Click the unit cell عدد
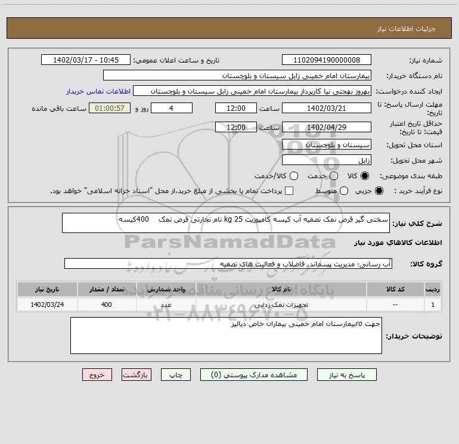This screenshot has width=459, height=444. tap(166, 305)
